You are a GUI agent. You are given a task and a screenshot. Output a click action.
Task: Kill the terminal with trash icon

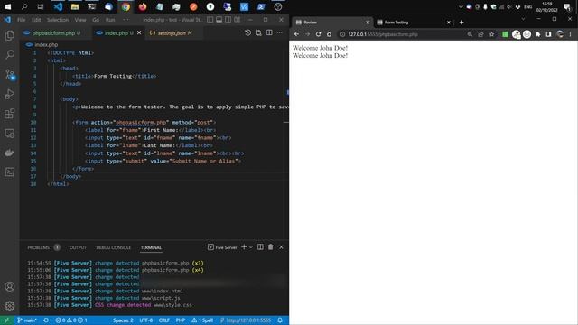point(271,246)
